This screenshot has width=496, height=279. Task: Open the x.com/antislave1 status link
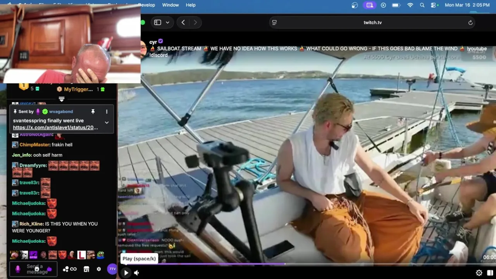click(55, 127)
